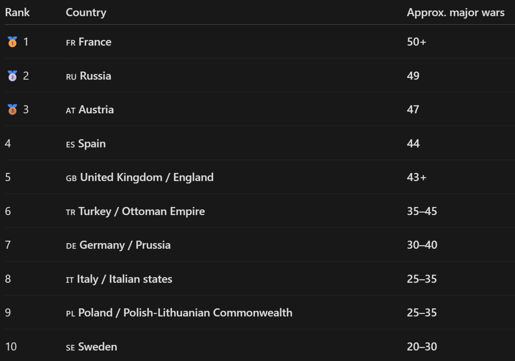Click Turkey / Ottoman Empire entry

point(142,211)
